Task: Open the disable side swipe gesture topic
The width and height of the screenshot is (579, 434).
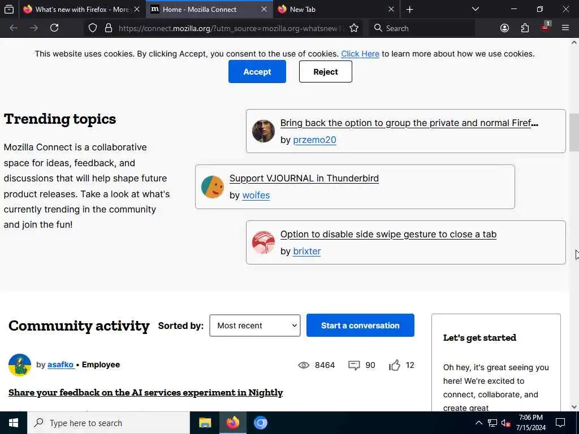Action: (x=388, y=235)
